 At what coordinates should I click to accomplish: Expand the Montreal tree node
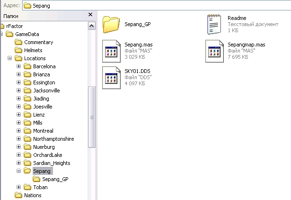point(18,131)
